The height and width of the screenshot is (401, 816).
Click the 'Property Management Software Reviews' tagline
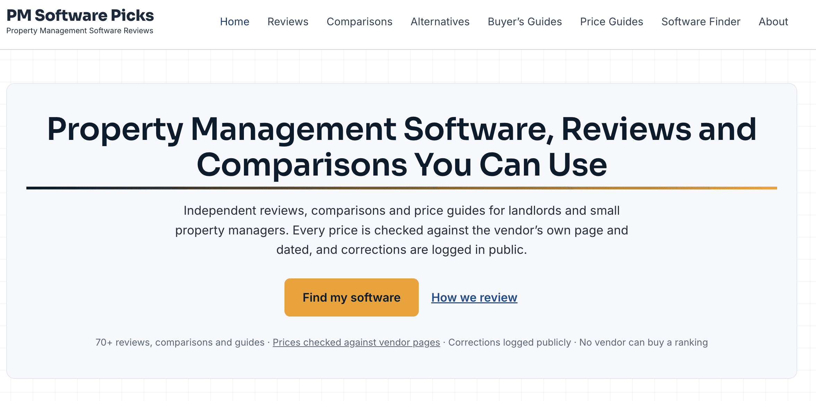(80, 31)
